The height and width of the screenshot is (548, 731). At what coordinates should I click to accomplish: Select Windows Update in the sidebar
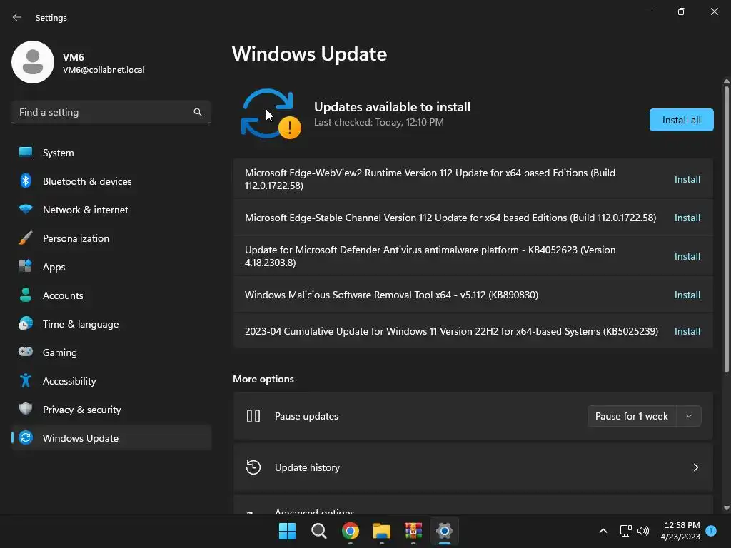pos(111,437)
